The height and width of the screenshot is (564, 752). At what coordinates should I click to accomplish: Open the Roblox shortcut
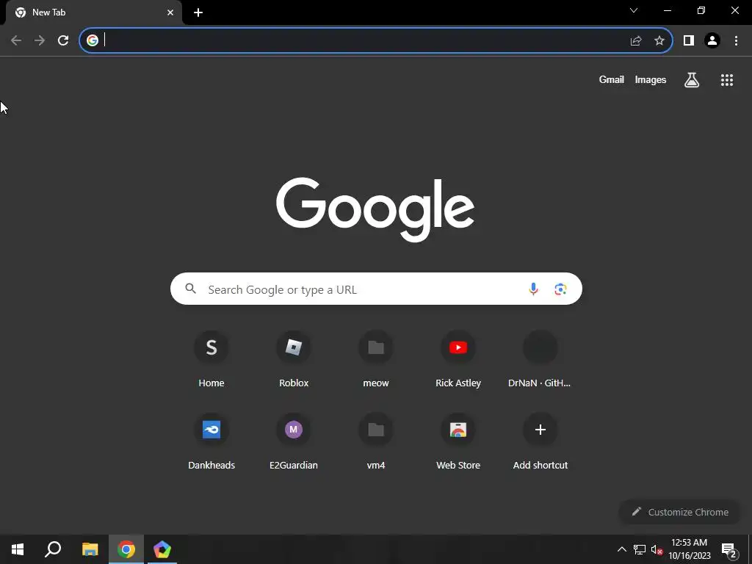[x=294, y=358]
